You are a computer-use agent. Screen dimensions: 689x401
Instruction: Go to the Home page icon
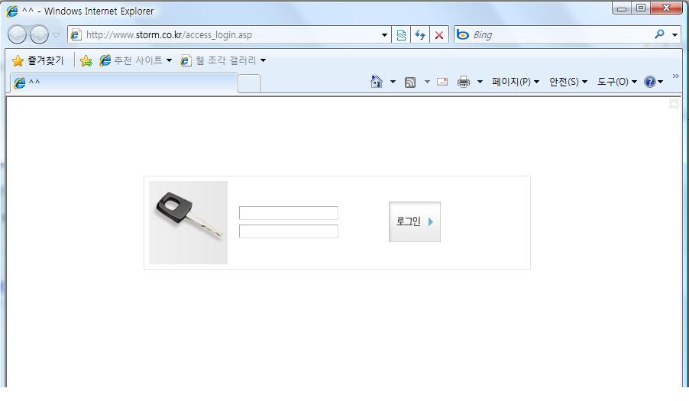[377, 82]
